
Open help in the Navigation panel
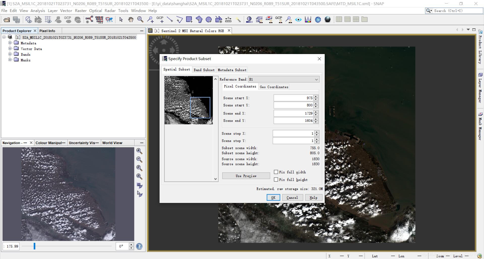point(139,246)
